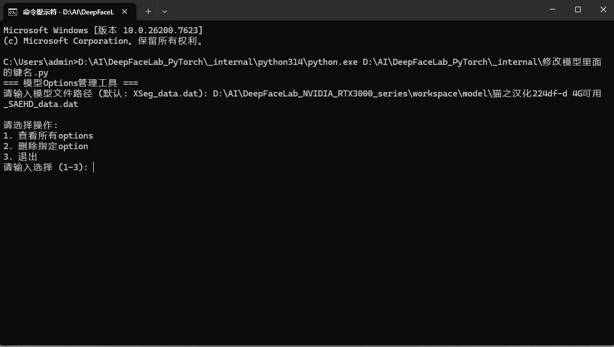Minimize the terminal window
Screen dimensions: 614x347
pos(552,9)
